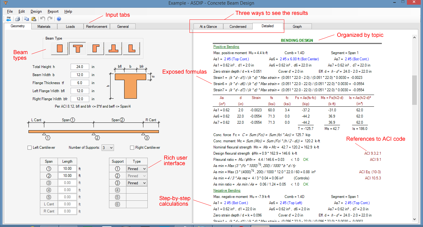The width and height of the screenshot is (423, 227).
Task: Open the Design menu
Action: (x=36, y=11)
